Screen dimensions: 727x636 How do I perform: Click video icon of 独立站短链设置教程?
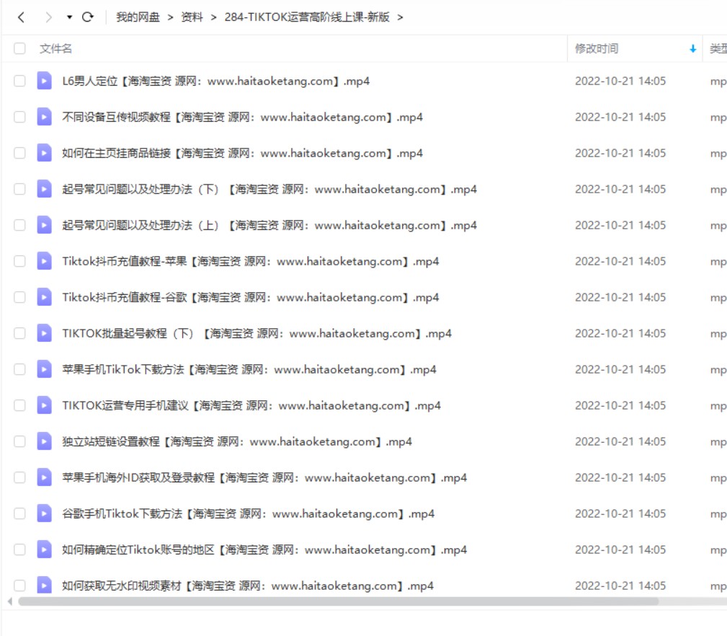coord(44,441)
